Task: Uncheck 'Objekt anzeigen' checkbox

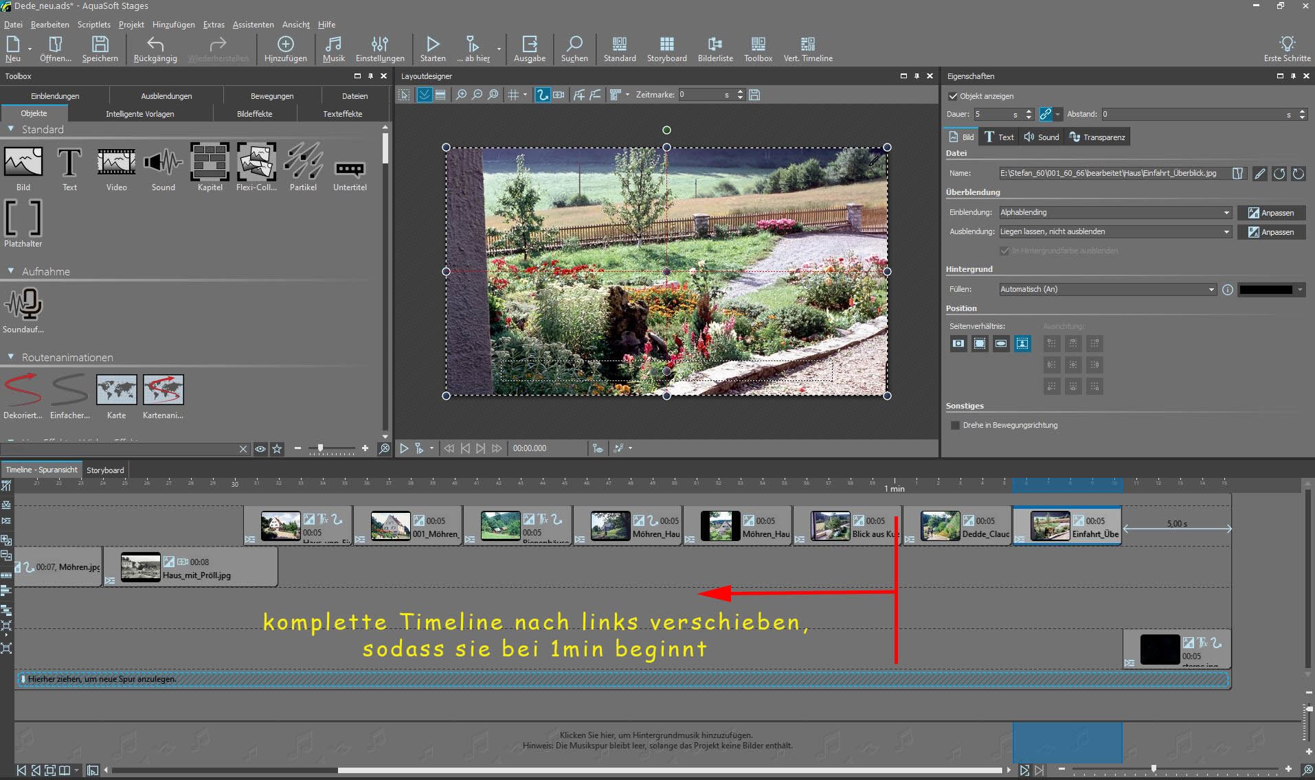Action: [x=953, y=96]
